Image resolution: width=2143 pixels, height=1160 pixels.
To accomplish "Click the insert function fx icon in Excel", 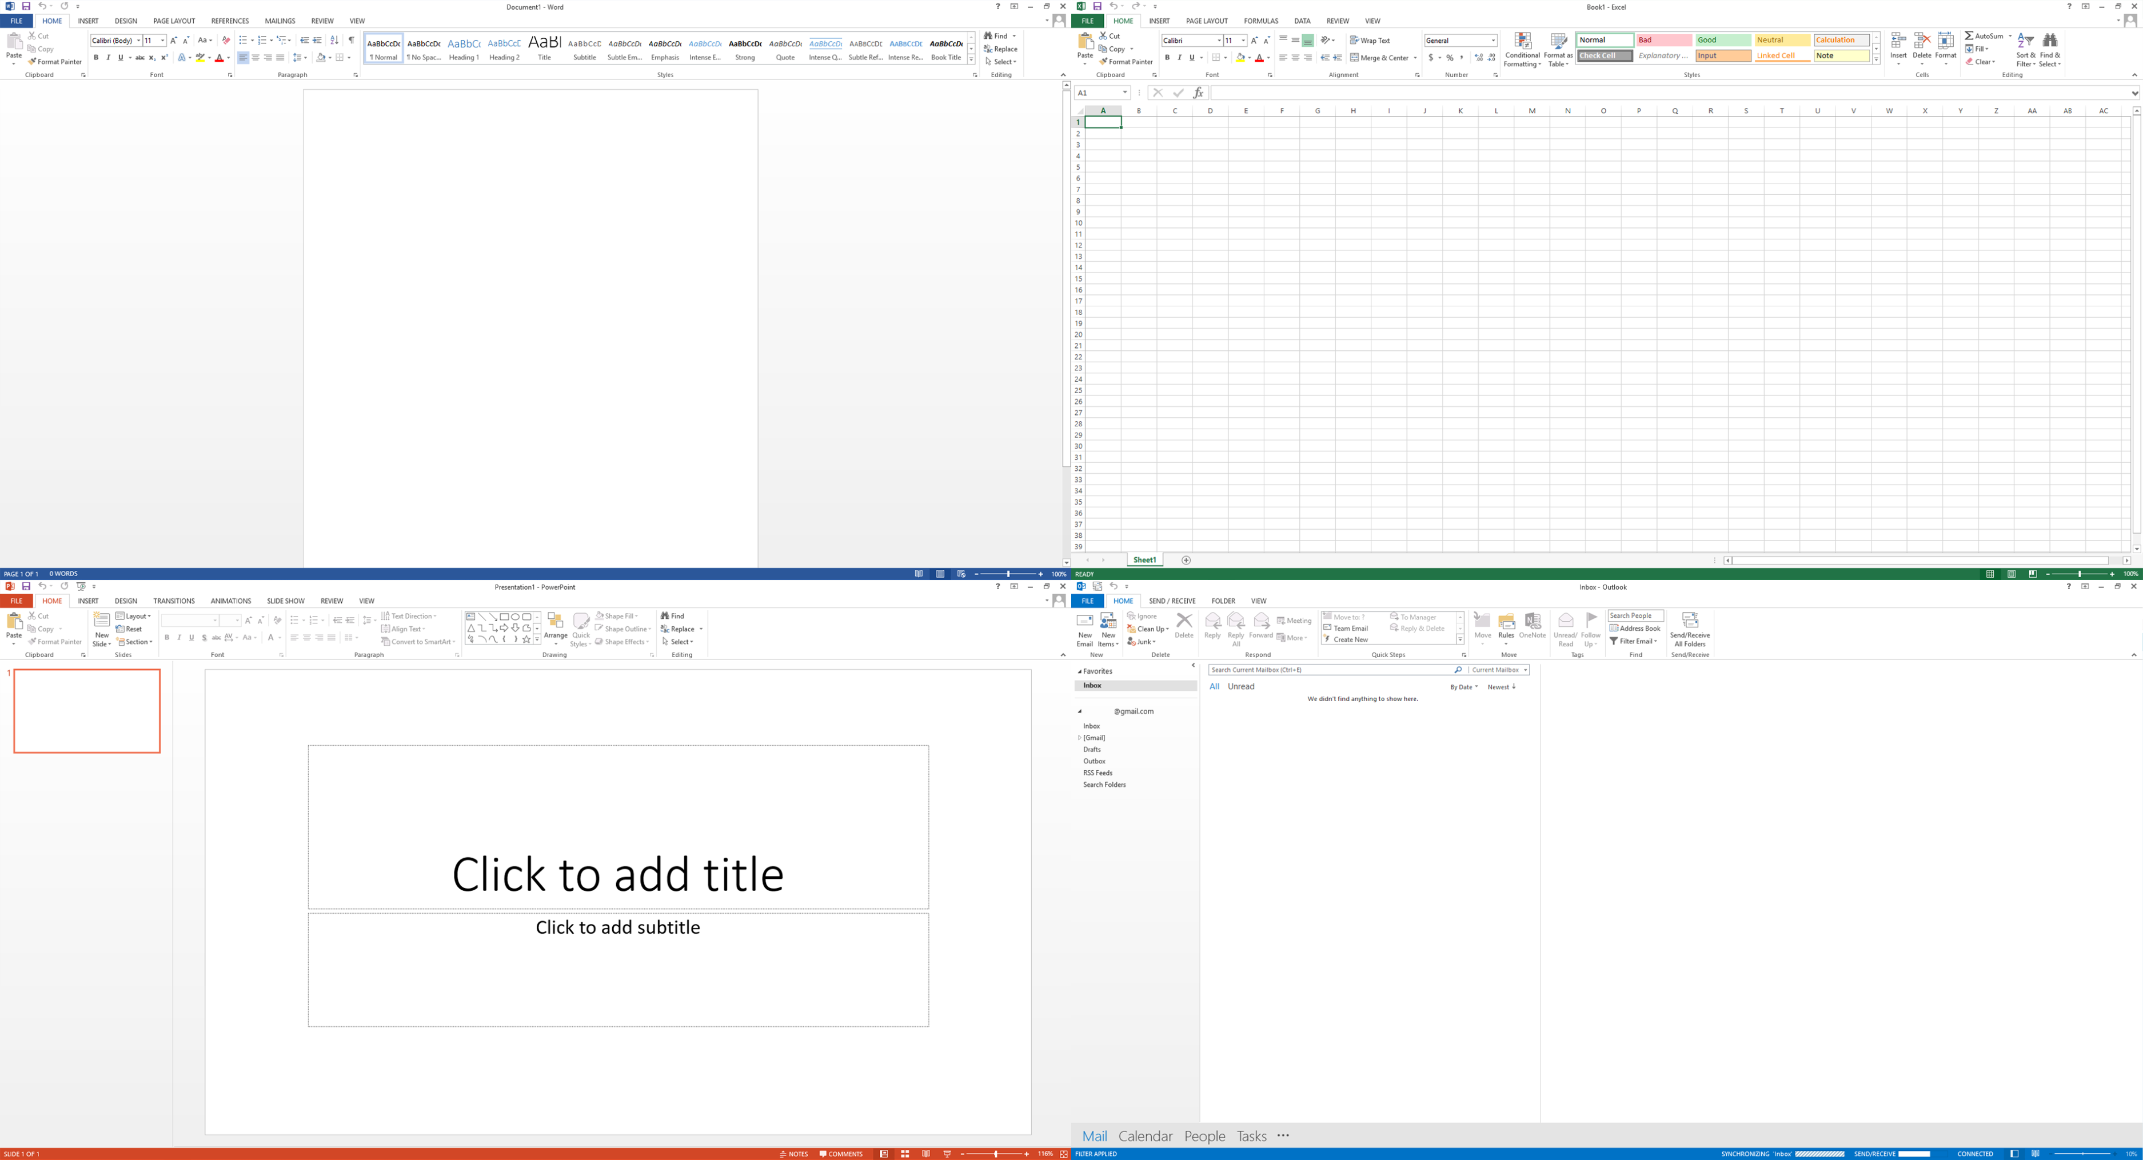I will click(1198, 93).
